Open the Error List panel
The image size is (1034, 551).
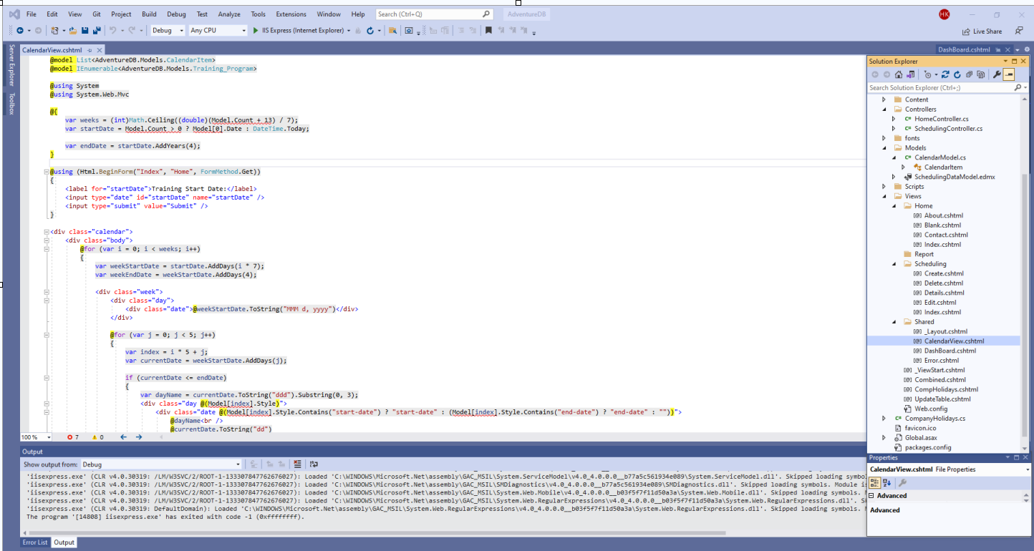tap(35, 542)
